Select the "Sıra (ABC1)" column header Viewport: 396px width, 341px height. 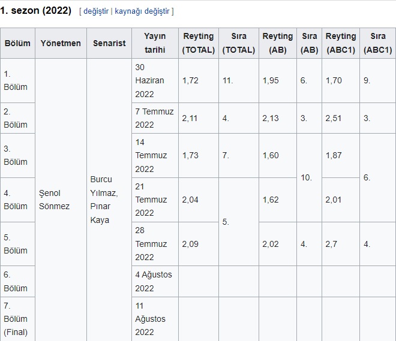(378, 43)
